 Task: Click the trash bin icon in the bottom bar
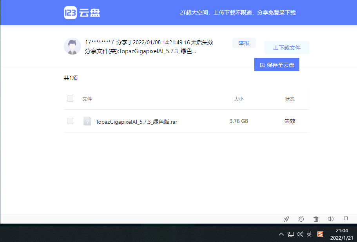click(x=316, y=219)
